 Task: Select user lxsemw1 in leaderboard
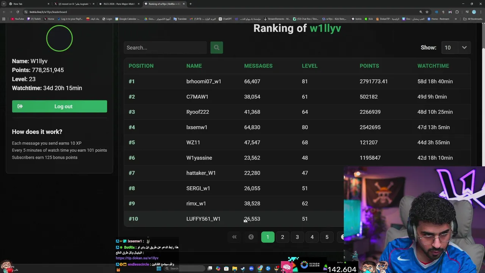(x=197, y=127)
